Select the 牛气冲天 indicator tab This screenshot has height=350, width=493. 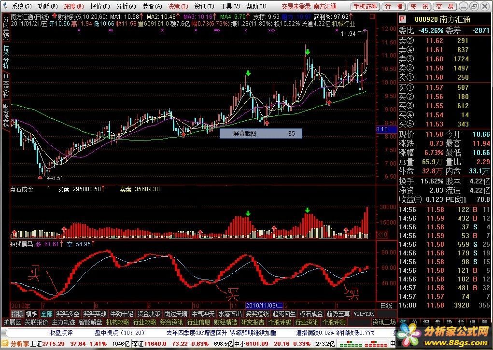tap(203, 314)
